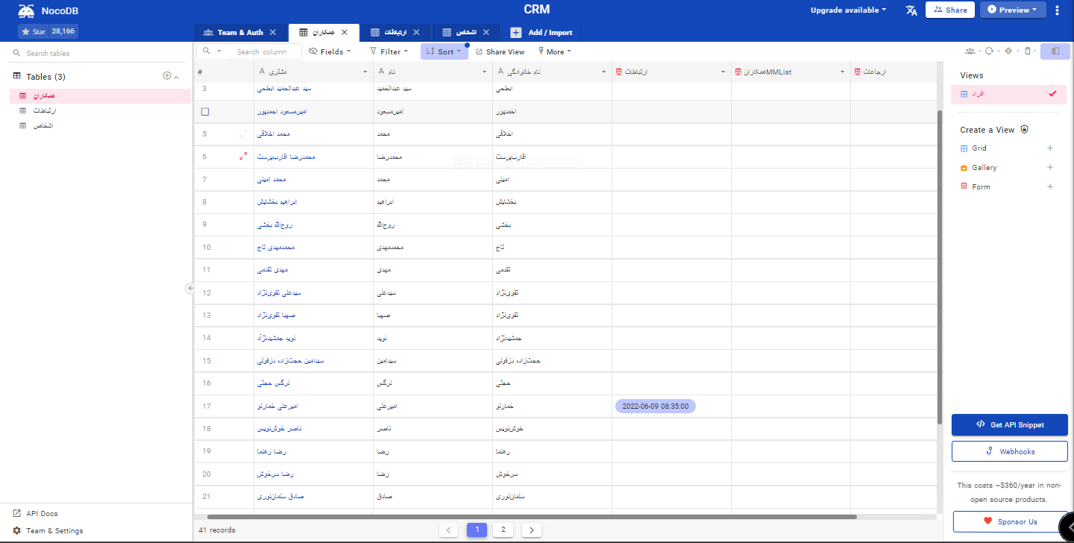1074x543 pixels.
Task: Open the Upgrade available dropdown
Action: pyautogui.click(x=849, y=10)
